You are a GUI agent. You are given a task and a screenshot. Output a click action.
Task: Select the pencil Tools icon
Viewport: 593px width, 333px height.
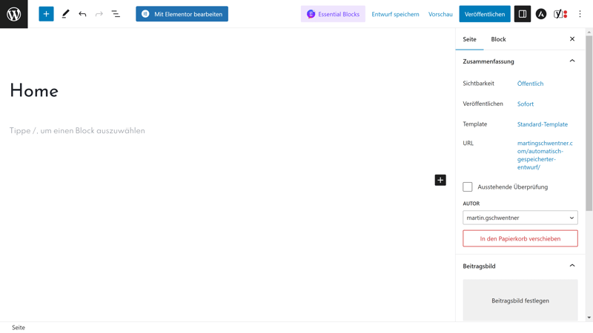pos(65,14)
